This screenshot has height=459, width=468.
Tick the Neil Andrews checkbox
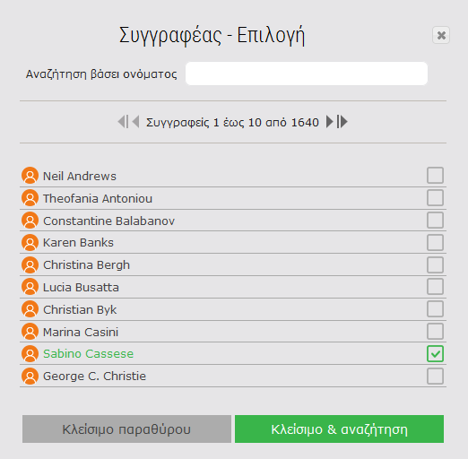[435, 176]
